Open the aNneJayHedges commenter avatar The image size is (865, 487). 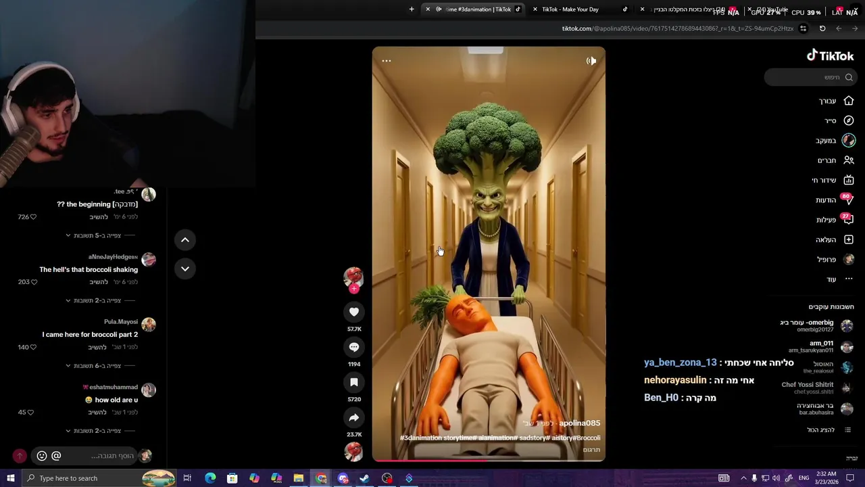[149, 260]
